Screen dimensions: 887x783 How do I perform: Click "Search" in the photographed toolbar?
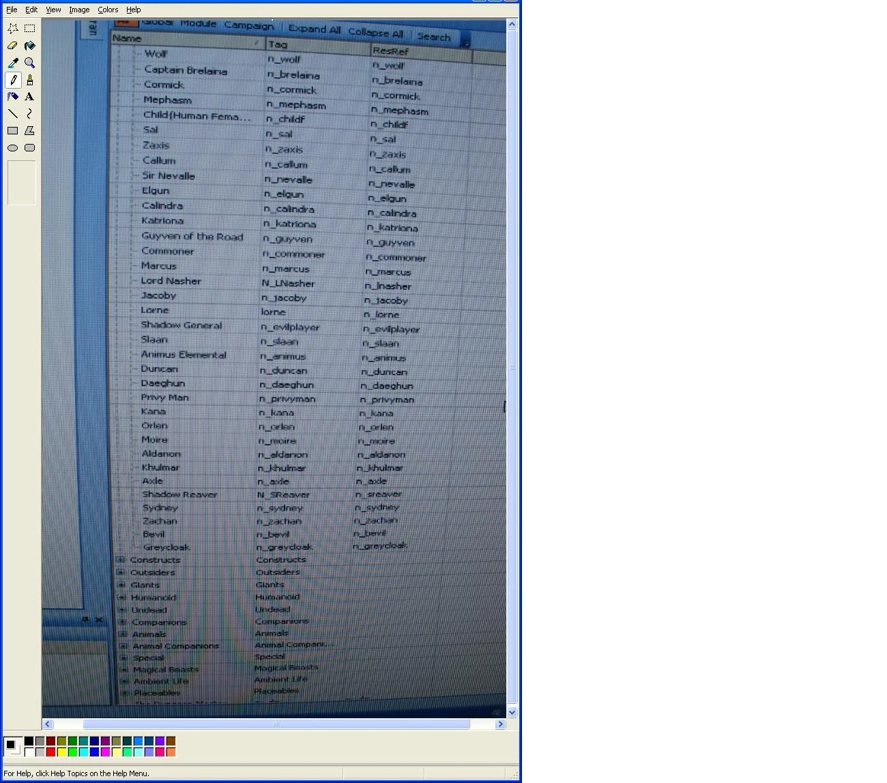(434, 37)
